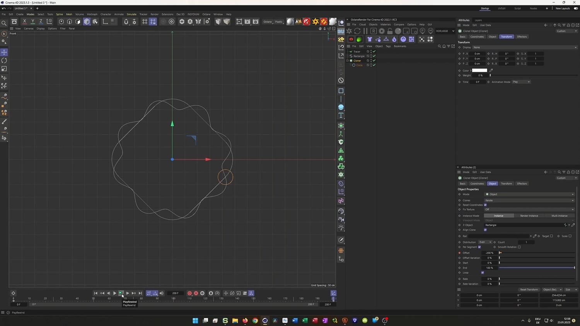This screenshot has height=326, width=580.
Task: Click New Layouts button at top right
Action: (563, 8)
